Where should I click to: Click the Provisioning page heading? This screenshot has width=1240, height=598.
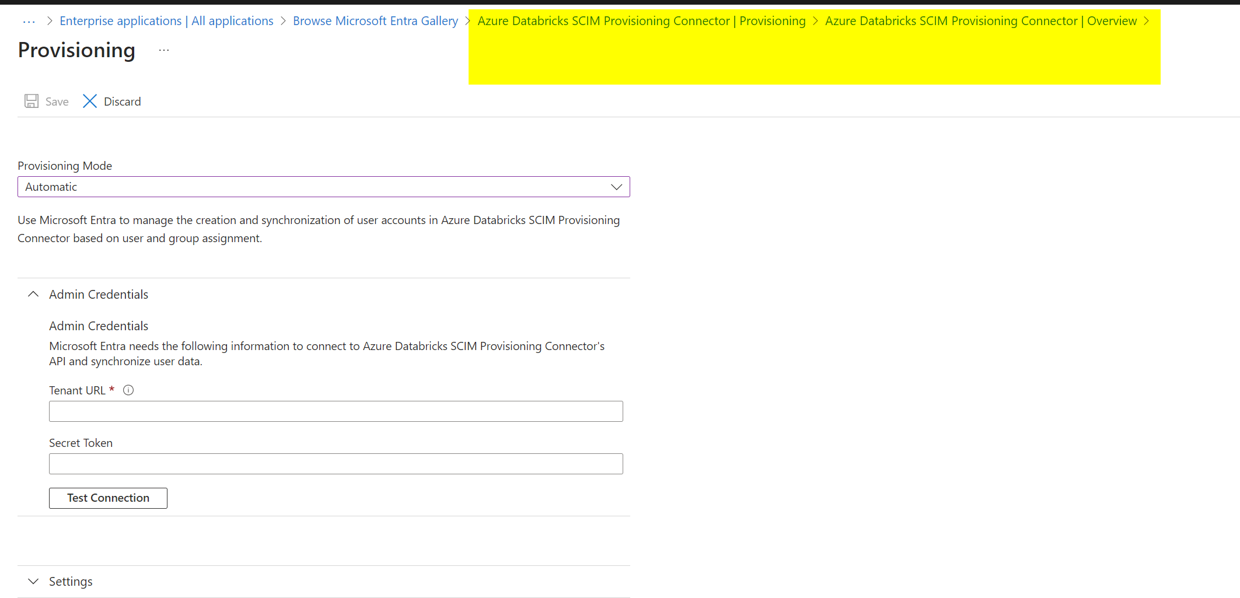tap(76, 50)
